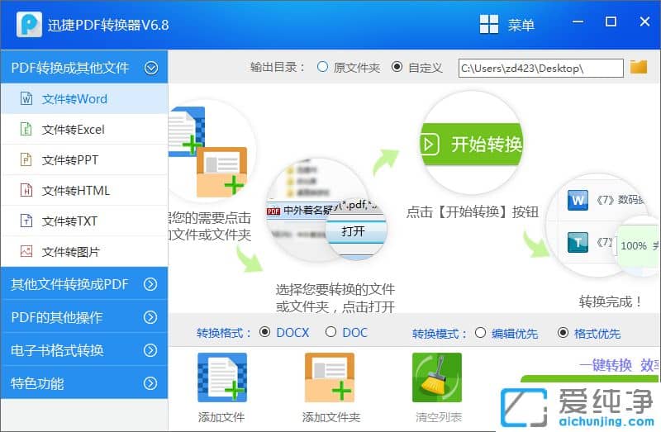Click the TXT icon beside 文件转TXT

(x=26, y=221)
